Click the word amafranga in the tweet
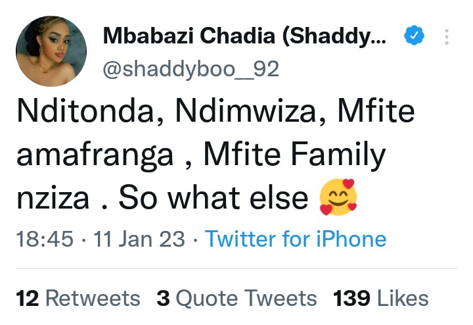Viewport: 473px width, 325px height. tap(97, 156)
